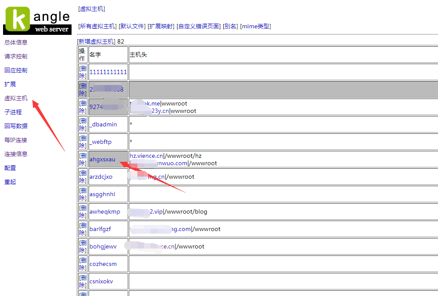The image size is (438, 296).
Task: Open 每IP连接 sidebar link
Action: coord(16,140)
